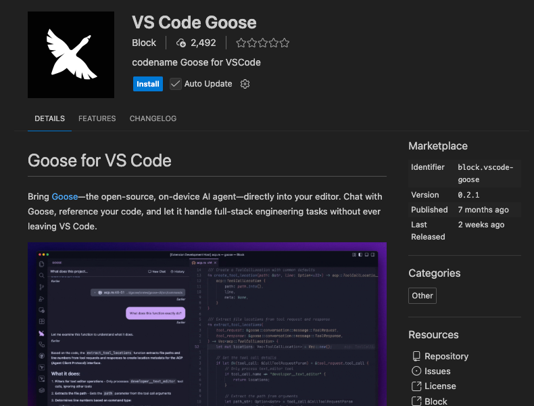Screen dimensions: 534x406
Task: Open the License link under Resources
Action: tap(440, 386)
